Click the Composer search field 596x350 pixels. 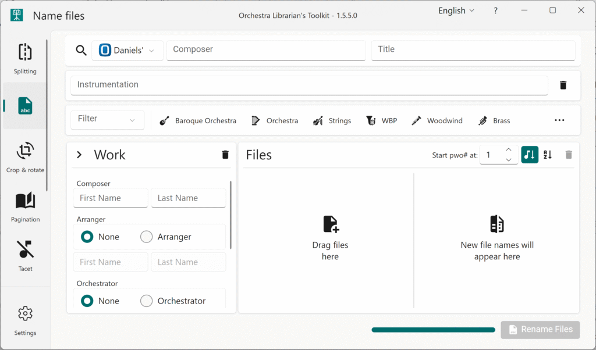point(266,50)
